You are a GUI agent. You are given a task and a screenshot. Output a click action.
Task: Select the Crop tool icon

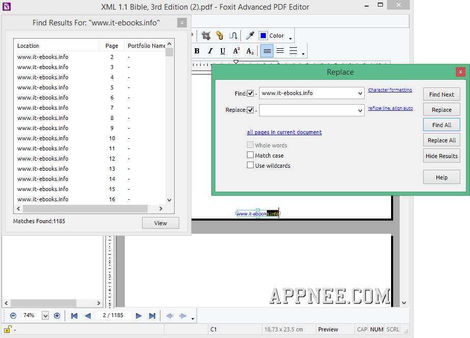(206, 36)
